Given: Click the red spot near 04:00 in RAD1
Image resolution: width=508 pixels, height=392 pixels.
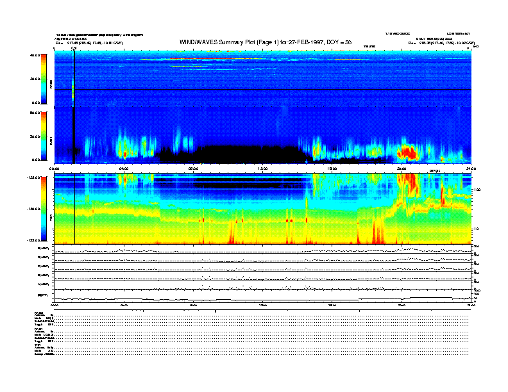Looking at the screenshot, I should point(124,154).
